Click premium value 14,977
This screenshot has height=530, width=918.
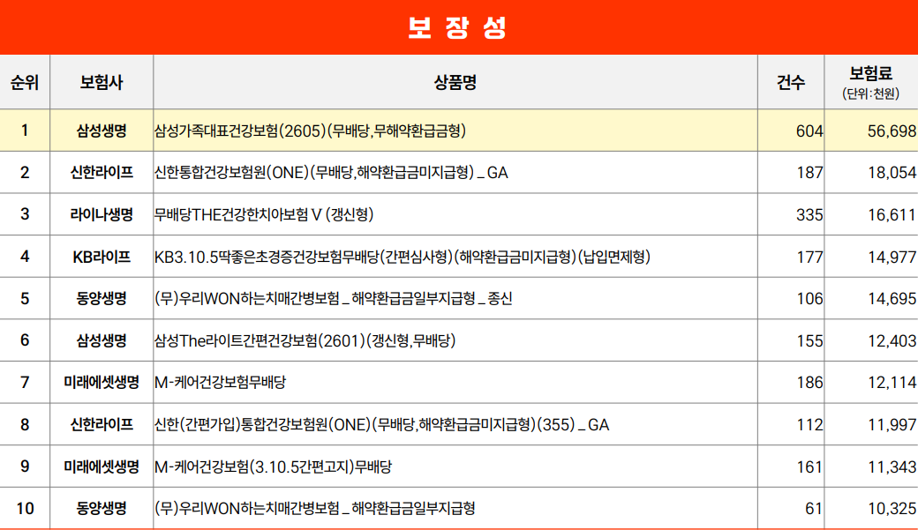[892, 258]
